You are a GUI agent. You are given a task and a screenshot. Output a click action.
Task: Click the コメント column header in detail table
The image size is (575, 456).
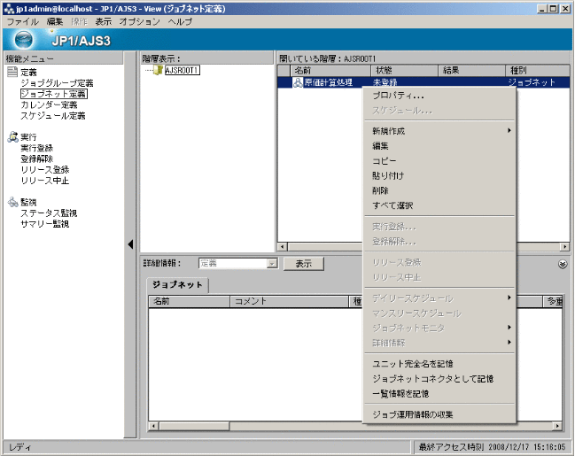coord(289,301)
